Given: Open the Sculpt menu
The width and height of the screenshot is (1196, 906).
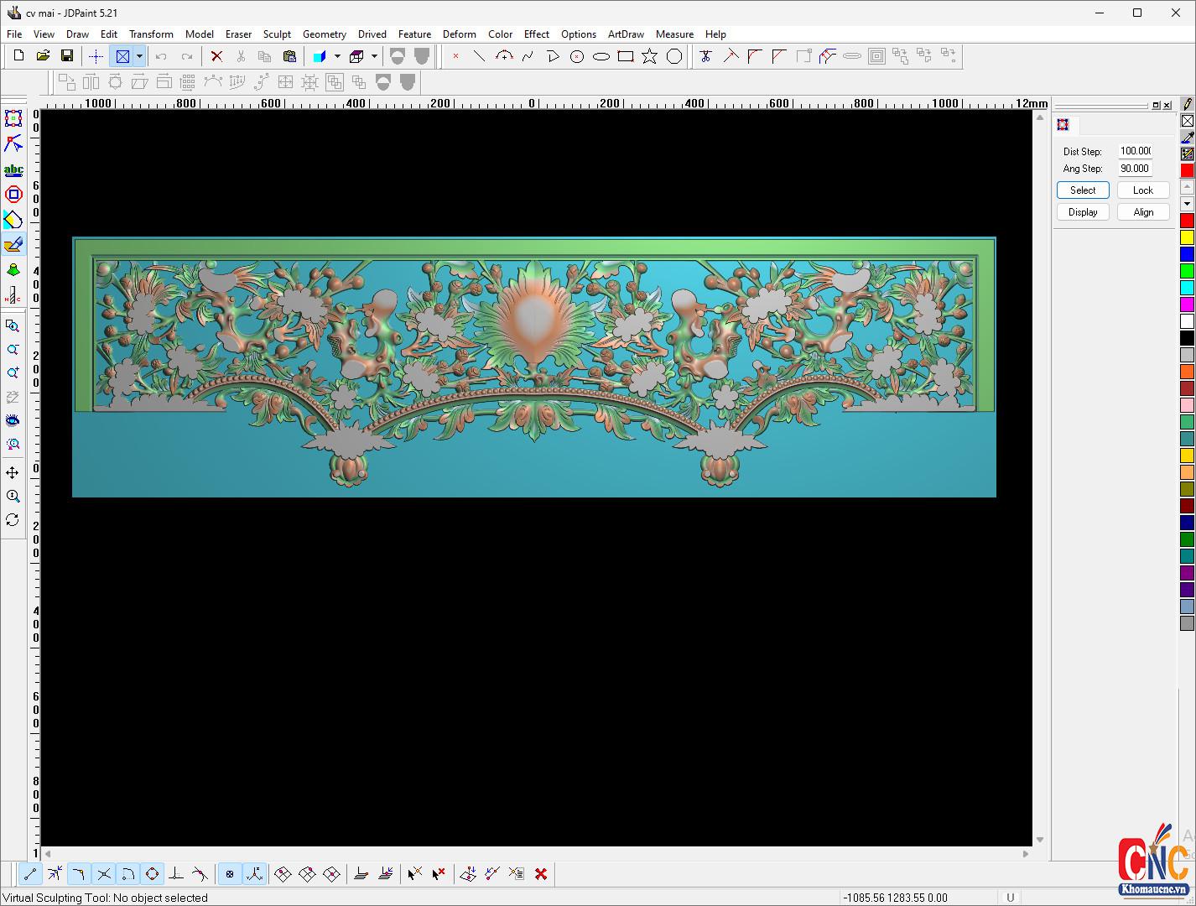Looking at the screenshot, I should click(x=277, y=34).
